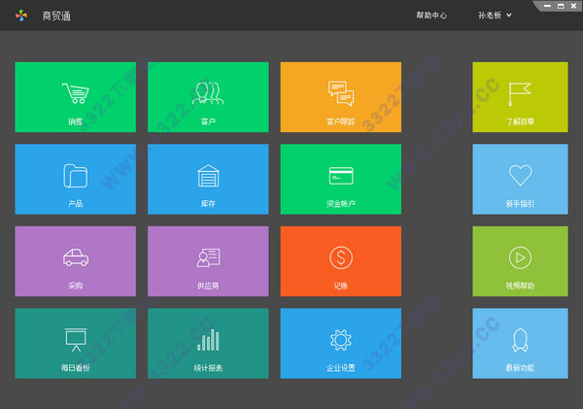Open the 记账 dollar sign tile
Screen dimensions: 583x409
tap(341, 261)
